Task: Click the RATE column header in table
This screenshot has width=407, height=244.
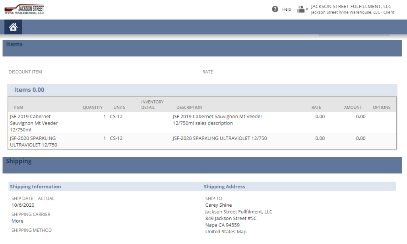Action: pyautogui.click(x=316, y=108)
